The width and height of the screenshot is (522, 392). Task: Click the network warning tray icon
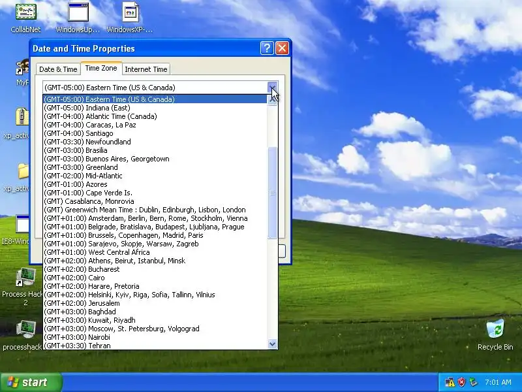click(x=450, y=382)
